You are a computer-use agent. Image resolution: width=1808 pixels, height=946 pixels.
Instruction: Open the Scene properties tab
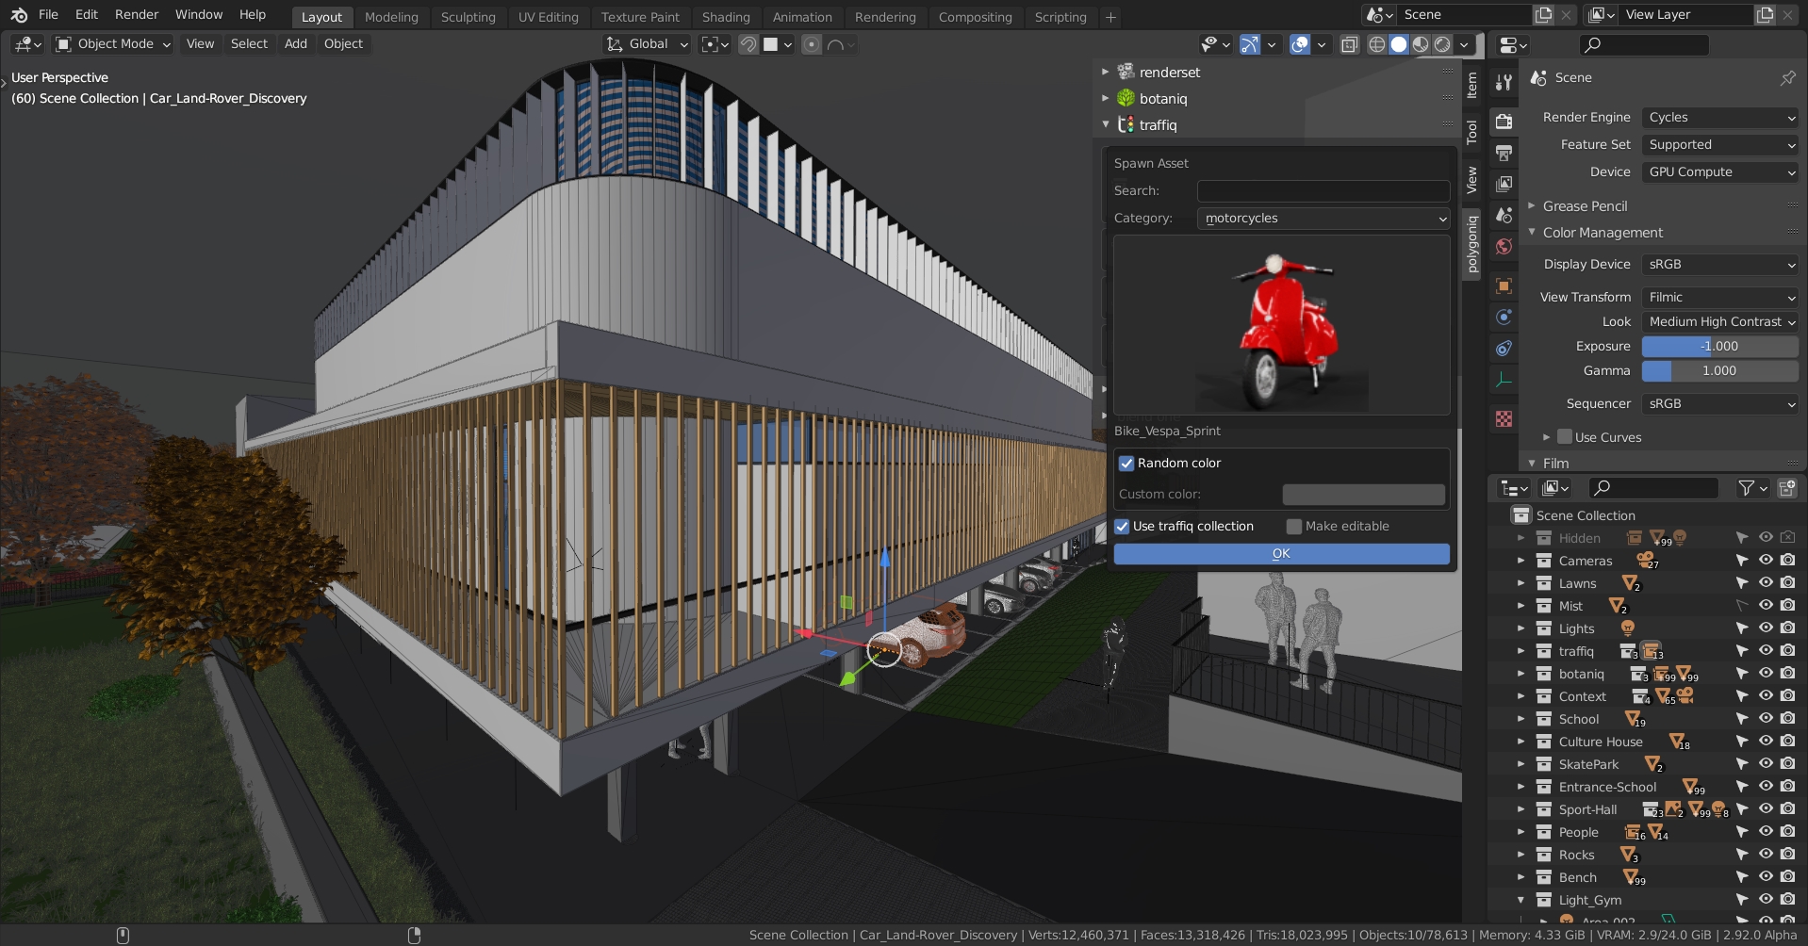point(1504,216)
